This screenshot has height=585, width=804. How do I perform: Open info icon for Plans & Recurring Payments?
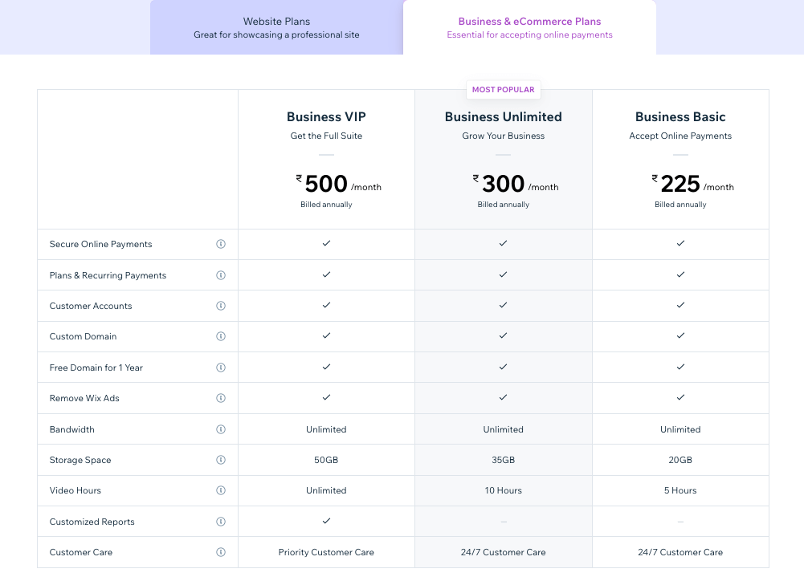pyautogui.click(x=221, y=275)
